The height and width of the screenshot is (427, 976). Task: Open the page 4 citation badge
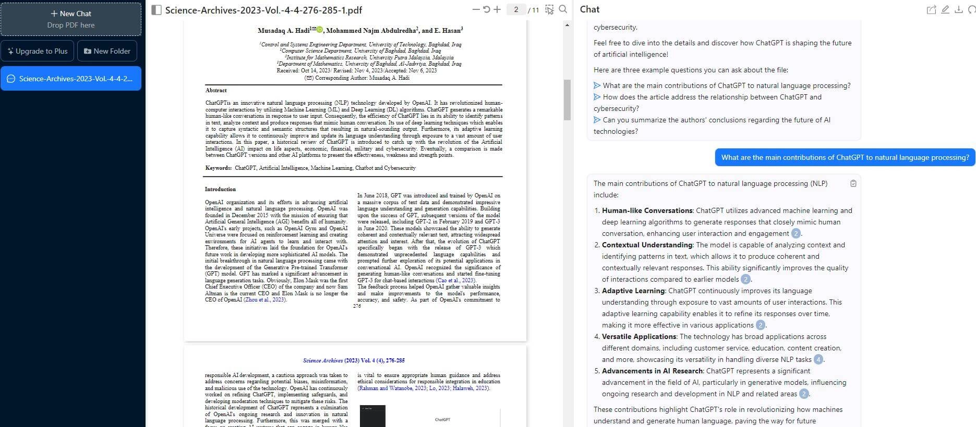(818, 359)
